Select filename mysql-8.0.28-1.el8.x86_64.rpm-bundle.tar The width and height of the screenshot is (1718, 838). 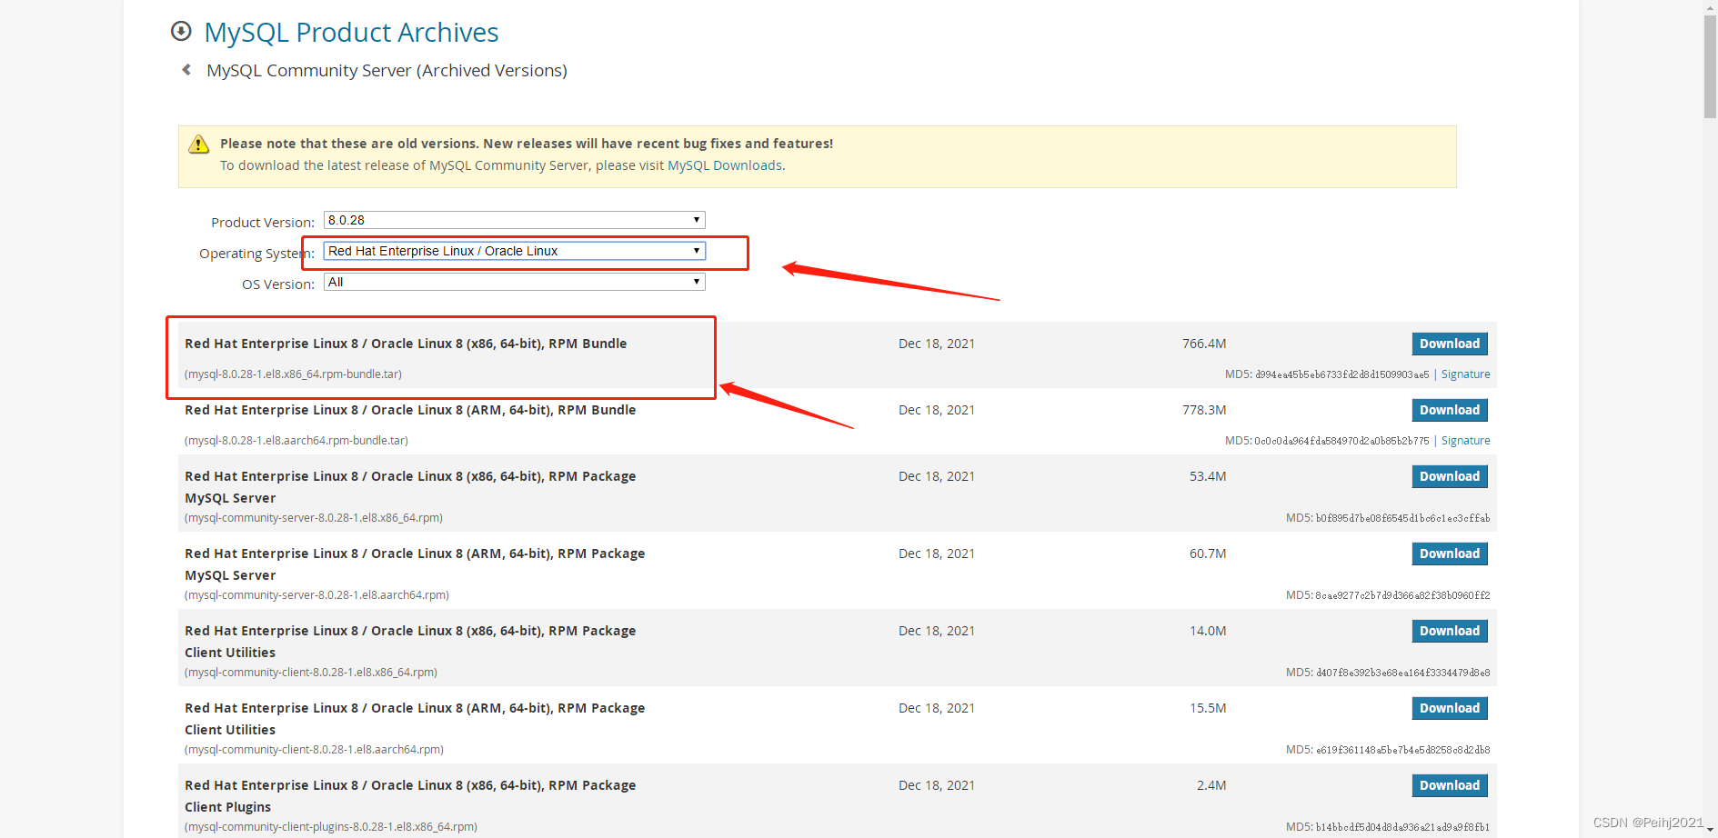click(x=293, y=374)
